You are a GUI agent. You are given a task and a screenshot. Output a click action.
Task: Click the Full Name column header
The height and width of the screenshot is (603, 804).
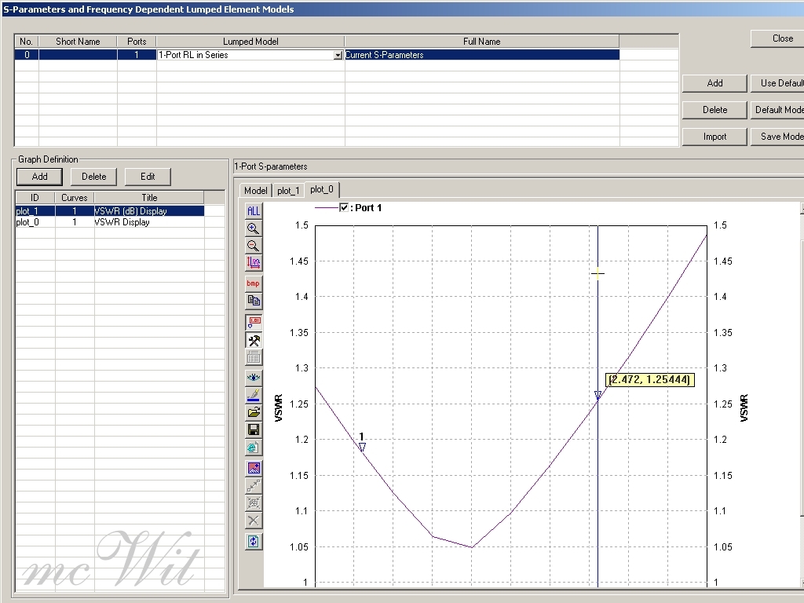point(481,42)
